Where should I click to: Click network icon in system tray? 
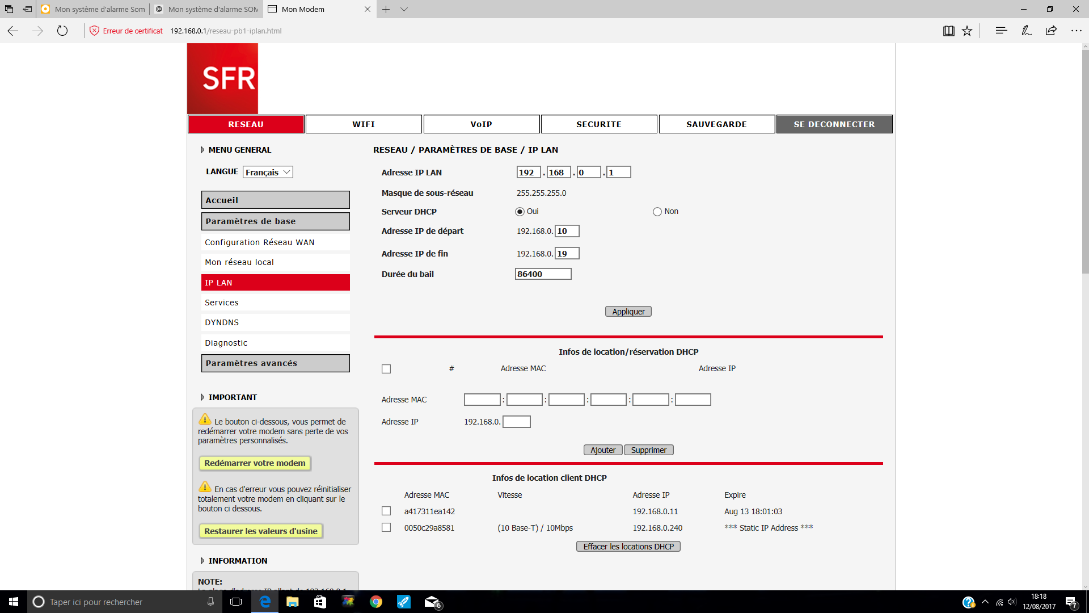coord(999,602)
